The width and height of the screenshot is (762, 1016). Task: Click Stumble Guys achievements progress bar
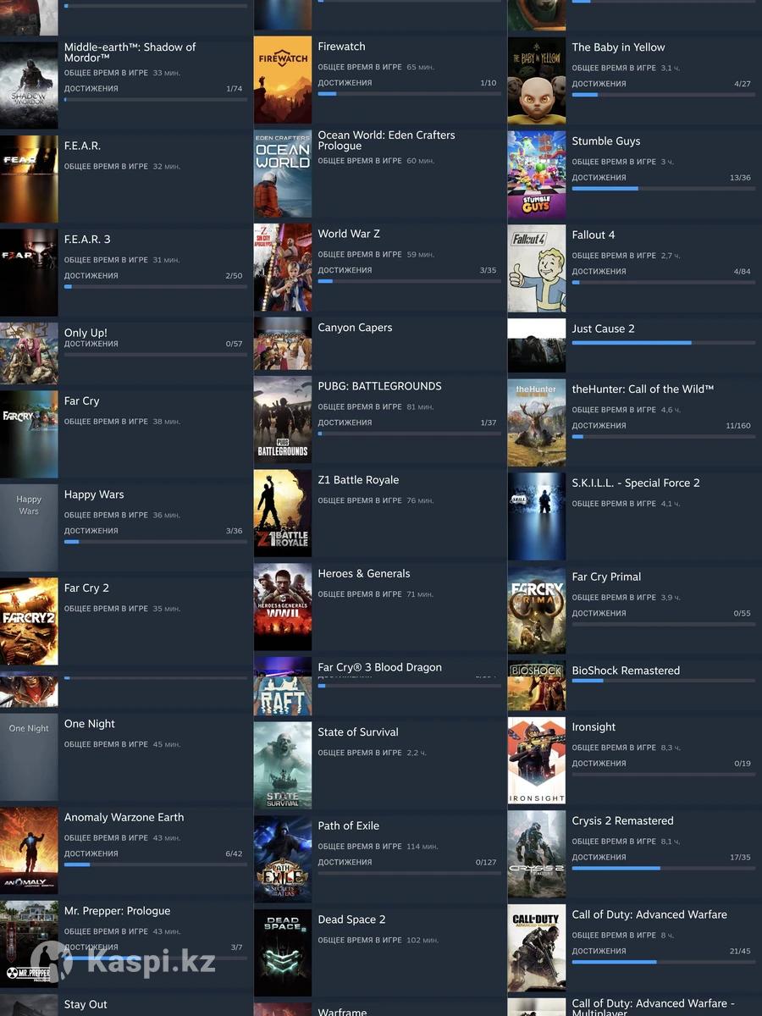coord(663,189)
